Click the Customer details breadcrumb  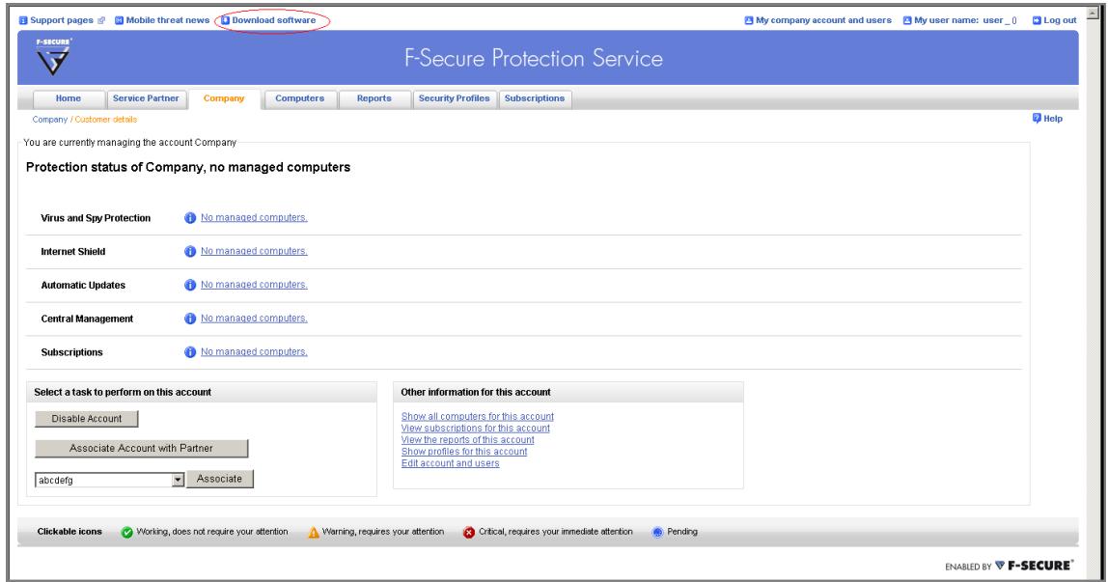(106, 120)
